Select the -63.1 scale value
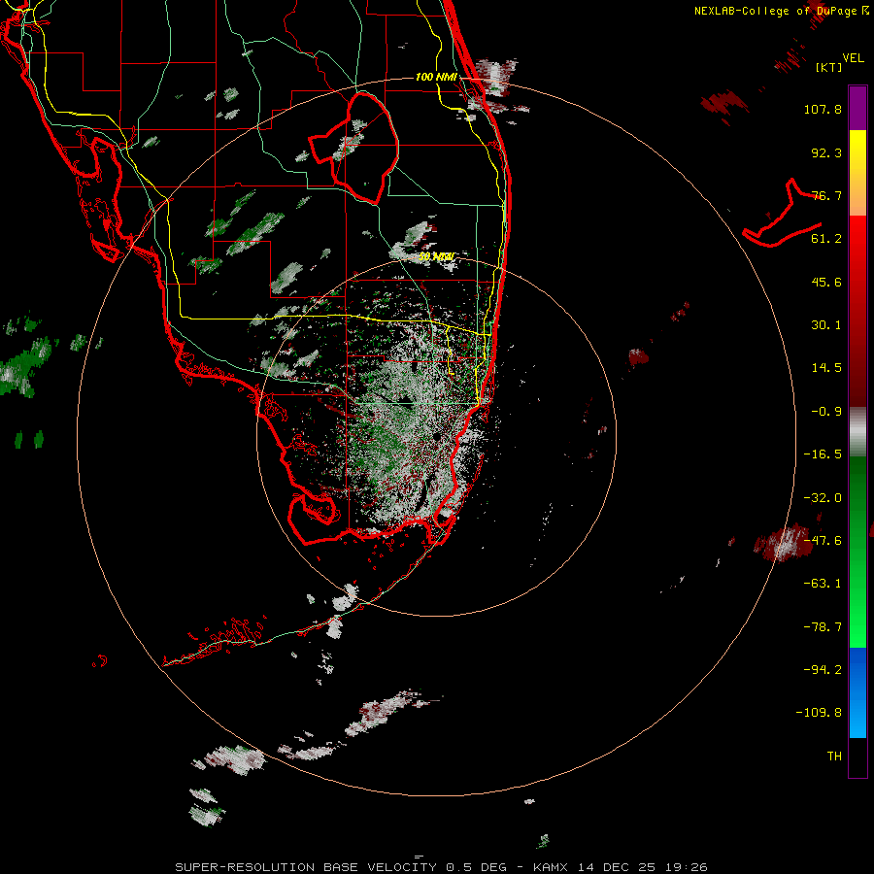 (x=823, y=584)
